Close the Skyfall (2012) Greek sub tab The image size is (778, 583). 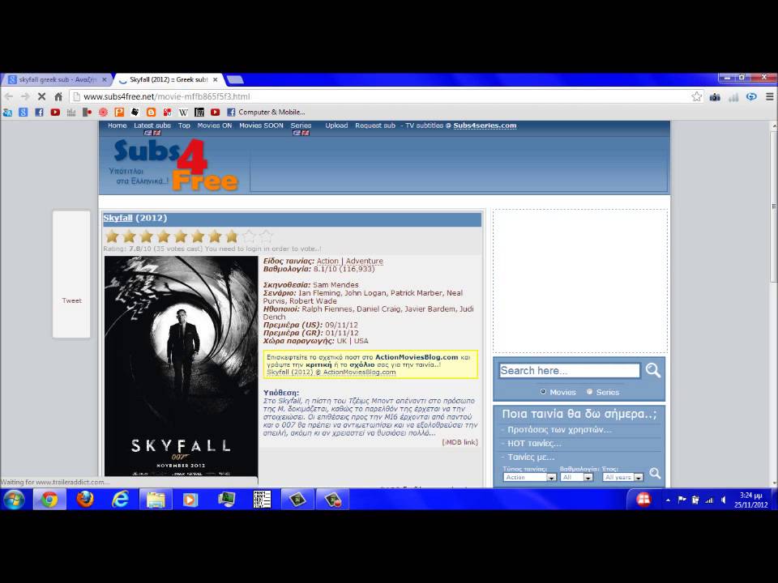click(x=216, y=80)
